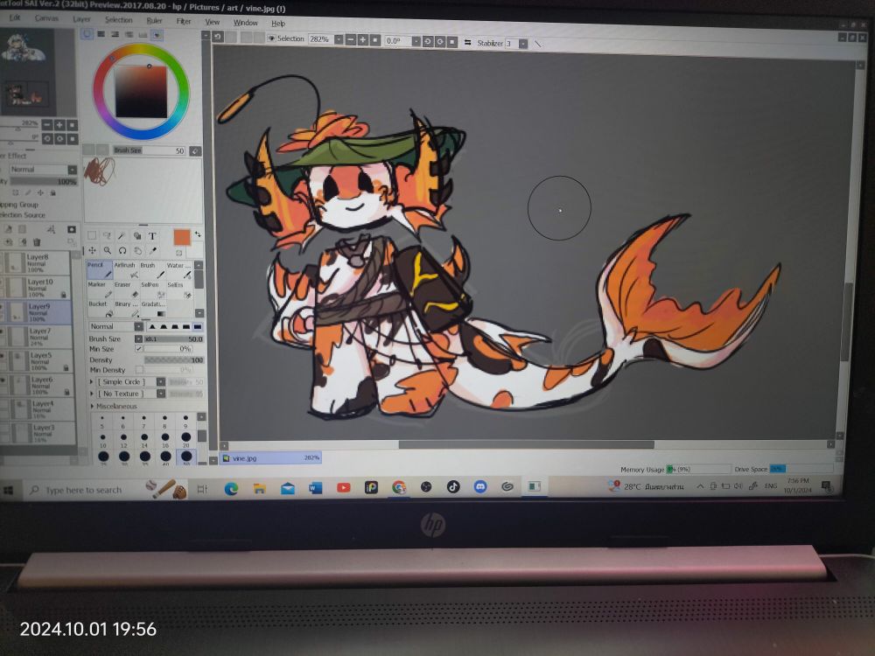Select the Pencil brush tool
The width and height of the screenshot is (875, 656).
click(100, 270)
